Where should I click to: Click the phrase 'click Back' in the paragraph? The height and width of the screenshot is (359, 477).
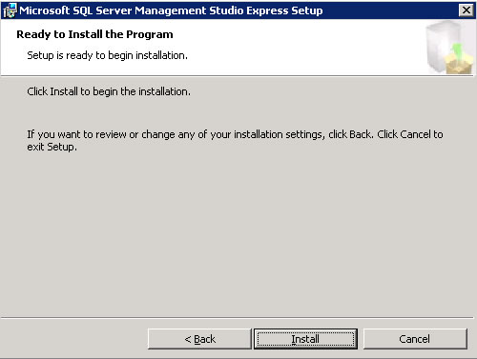350,134
